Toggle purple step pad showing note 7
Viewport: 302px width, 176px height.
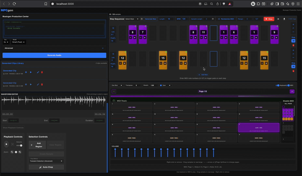[143, 34]
